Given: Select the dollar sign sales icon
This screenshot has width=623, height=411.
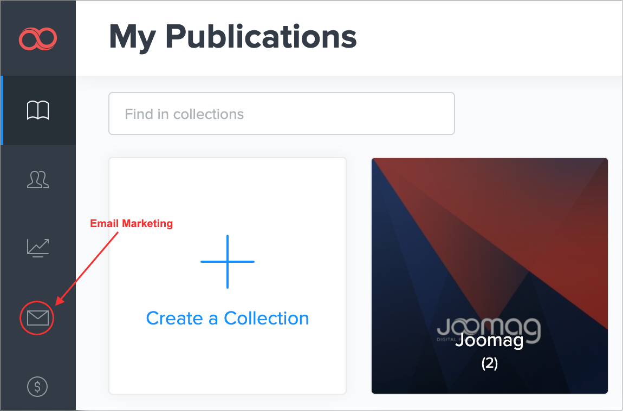Looking at the screenshot, I should coord(38,386).
